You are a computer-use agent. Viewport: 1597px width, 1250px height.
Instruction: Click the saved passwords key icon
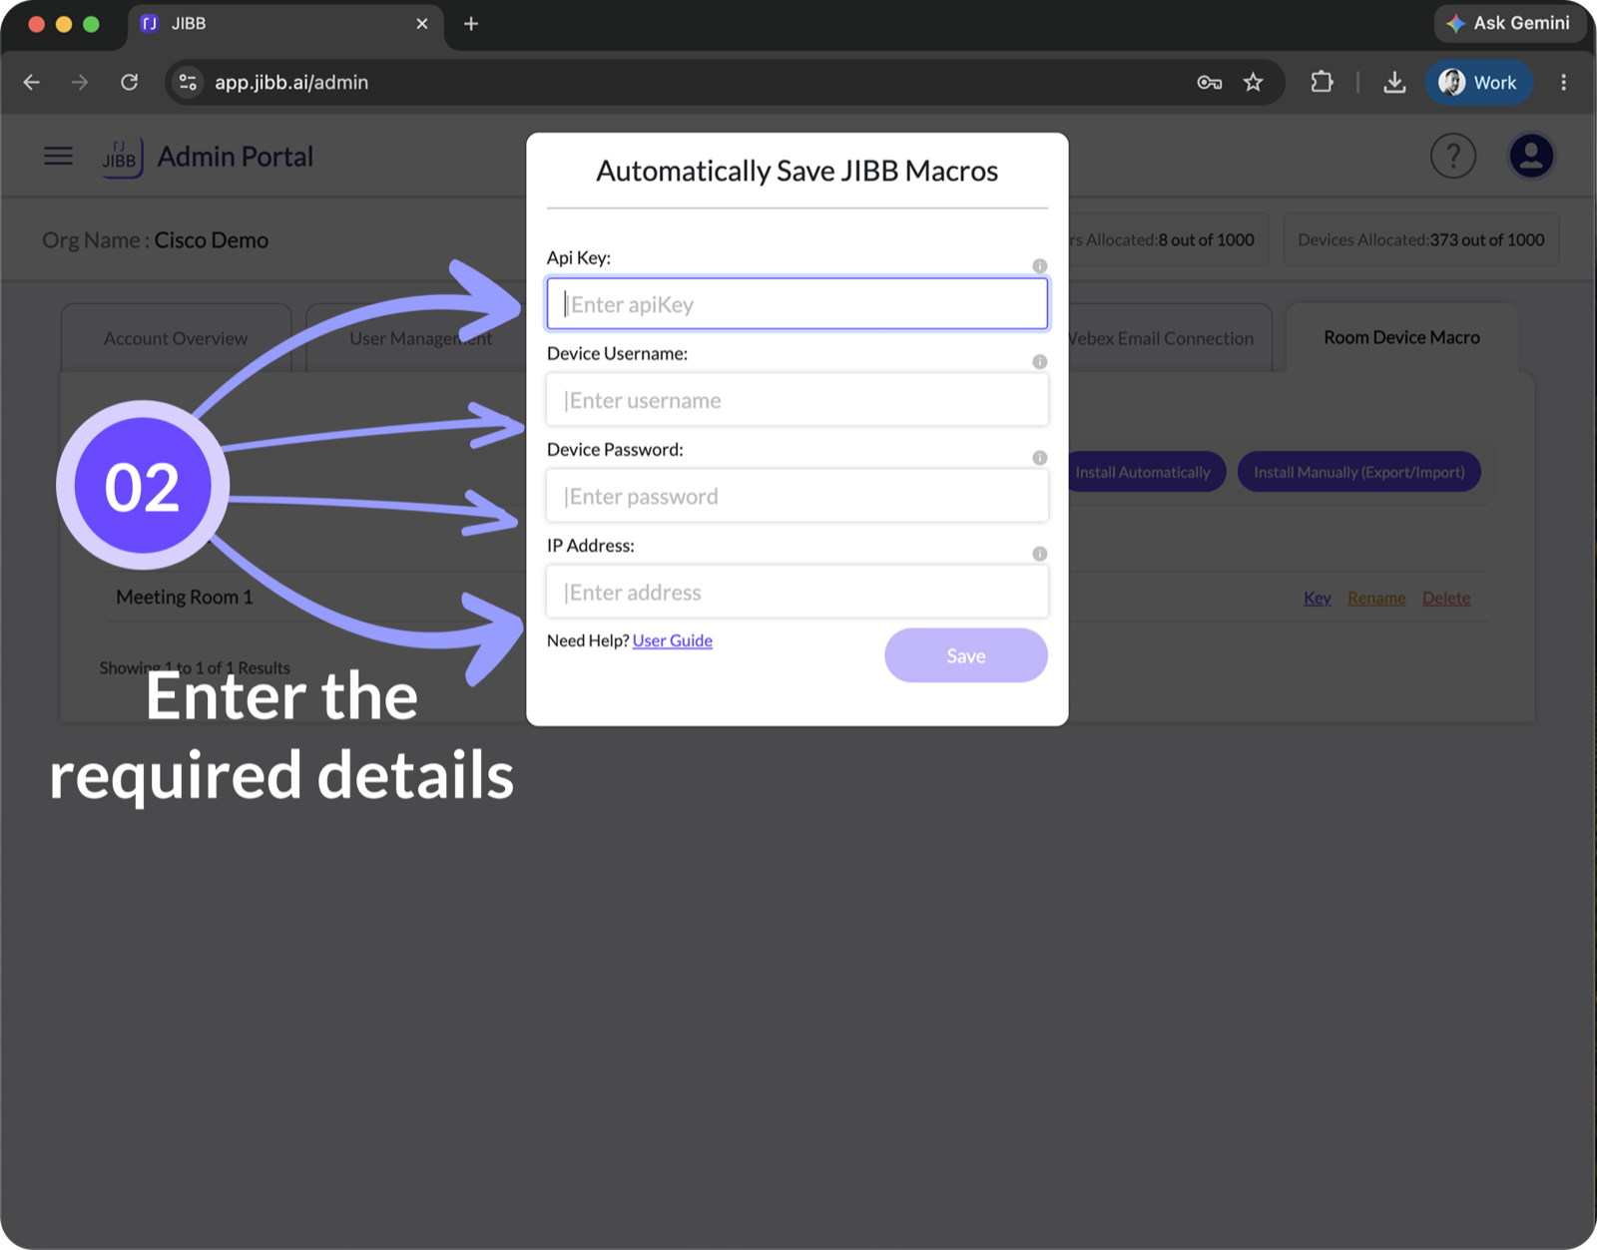coord(1209,83)
